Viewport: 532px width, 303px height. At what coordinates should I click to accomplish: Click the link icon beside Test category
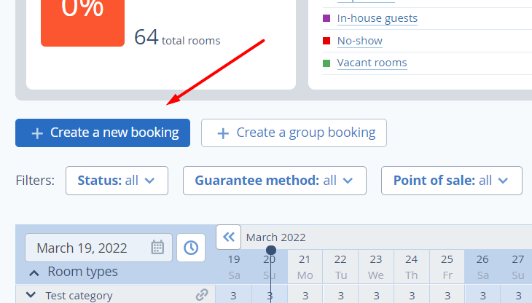(x=202, y=294)
